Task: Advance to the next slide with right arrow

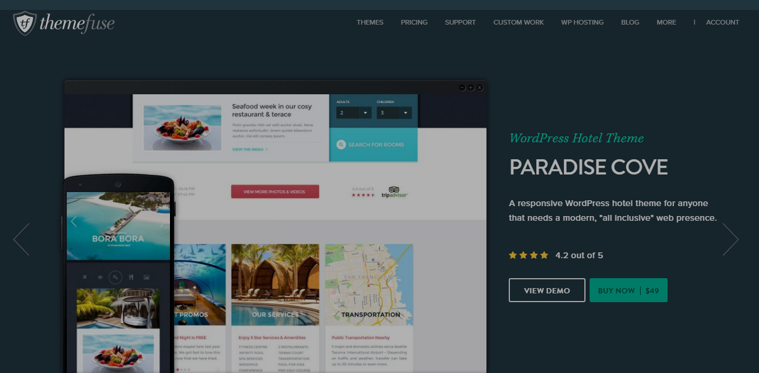Action: [730, 239]
